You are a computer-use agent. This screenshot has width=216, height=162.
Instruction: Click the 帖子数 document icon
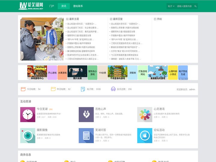tap(83, 89)
